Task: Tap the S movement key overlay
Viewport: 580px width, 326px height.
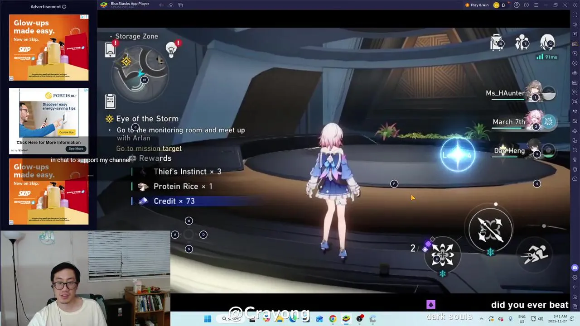Action: [x=189, y=249]
